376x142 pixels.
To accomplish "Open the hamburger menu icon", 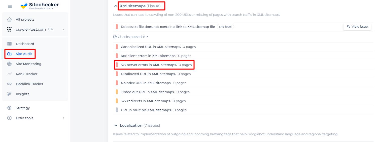I will [x=10, y=6].
